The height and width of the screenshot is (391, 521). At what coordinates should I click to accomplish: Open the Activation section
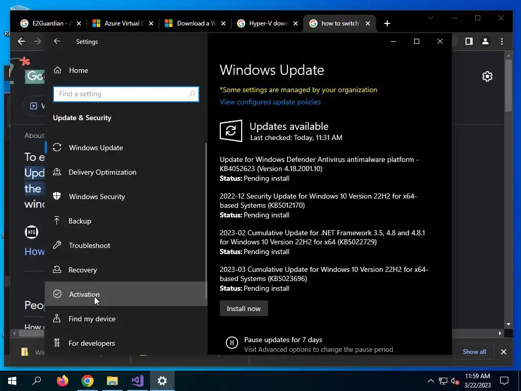[x=126, y=294]
